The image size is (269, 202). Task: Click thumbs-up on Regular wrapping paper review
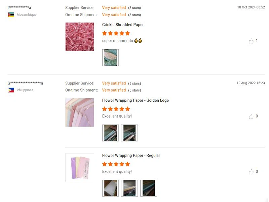(x=251, y=172)
